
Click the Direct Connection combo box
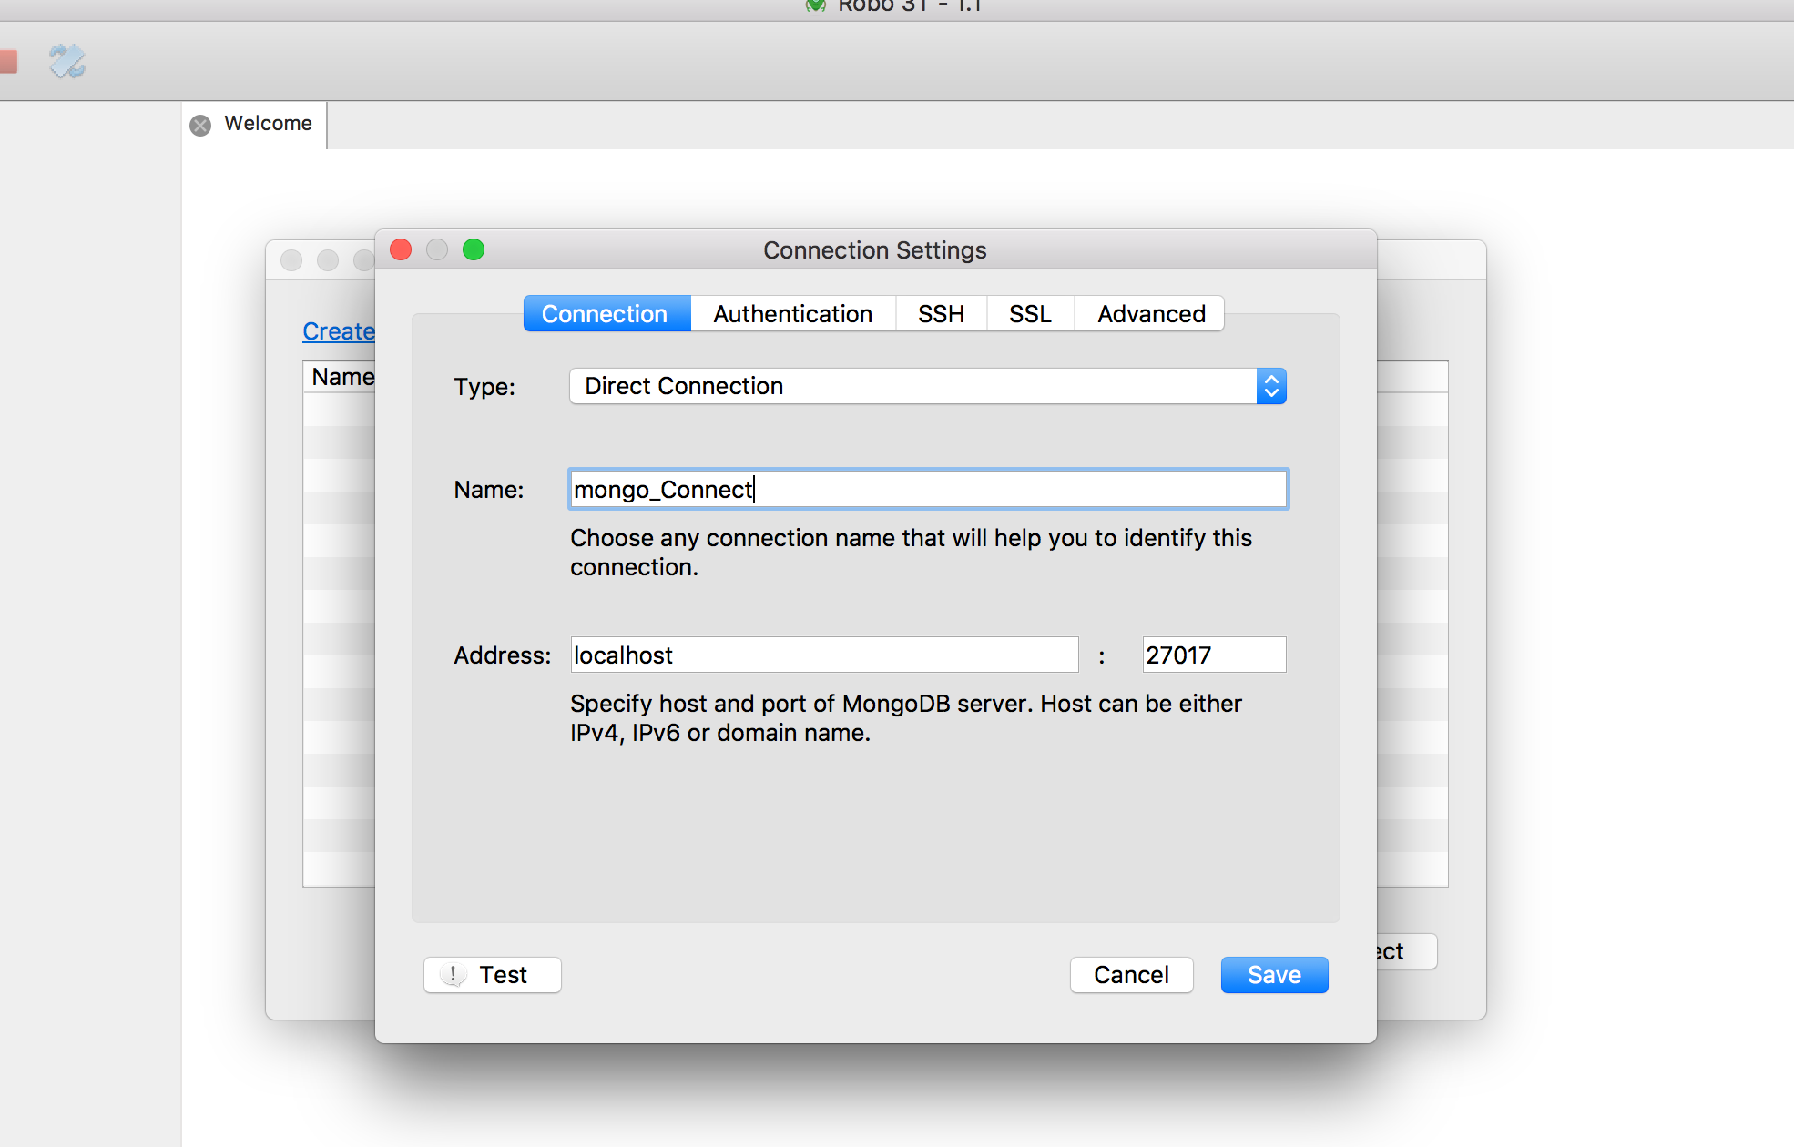click(911, 386)
